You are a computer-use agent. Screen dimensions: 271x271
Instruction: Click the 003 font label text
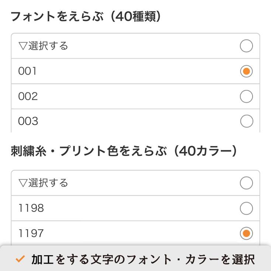click(x=28, y=121)
